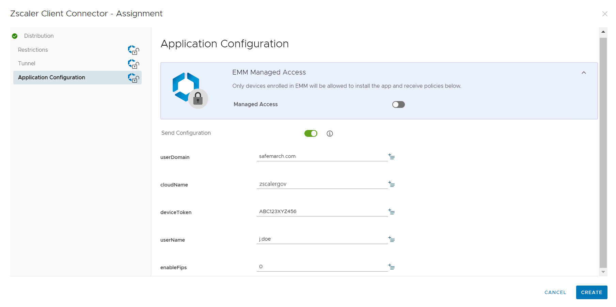The height and width of the screenshot is (307, 616).
Task: Click the enableFips field containing 0
Action: 322,266
